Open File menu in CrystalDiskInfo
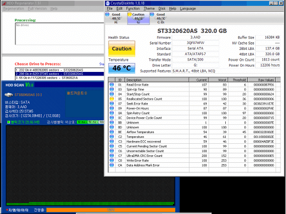The height and width of the screenshot is (214, 286). click(x=110, y=8)
